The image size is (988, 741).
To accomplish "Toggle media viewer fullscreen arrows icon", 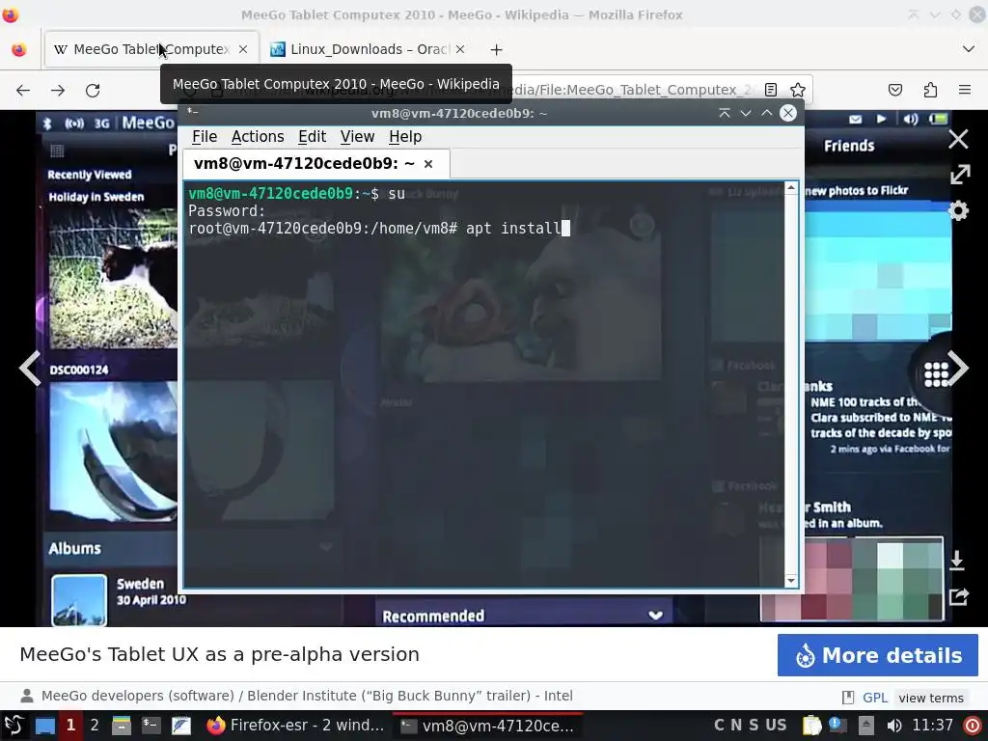I will pos(960,175).
